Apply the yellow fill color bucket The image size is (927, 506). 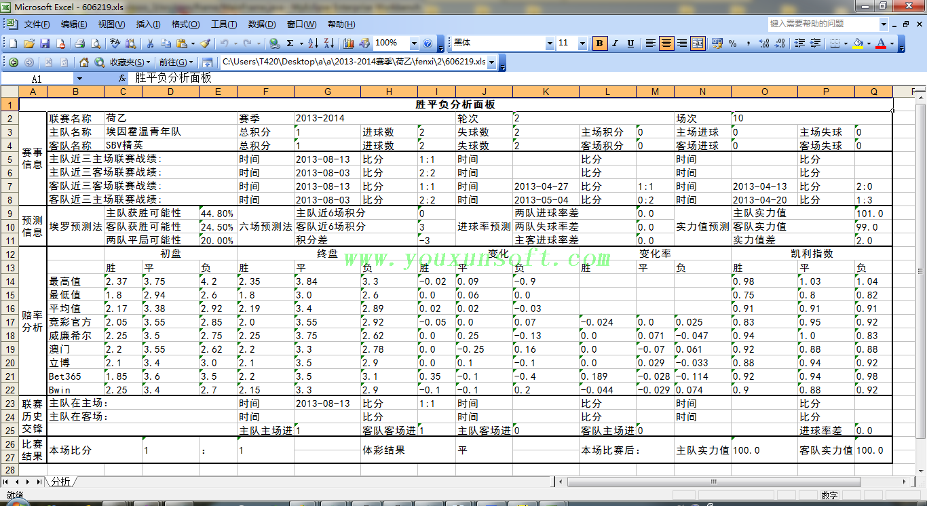[858, 43]
